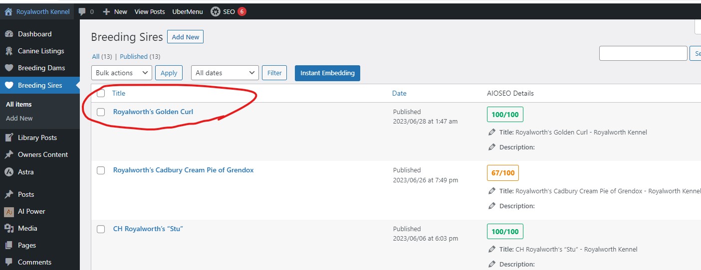Check the box for Royalworth's Golden Curl
The width and height of the screenshot is (701, 270).
[x=101, y=112]
